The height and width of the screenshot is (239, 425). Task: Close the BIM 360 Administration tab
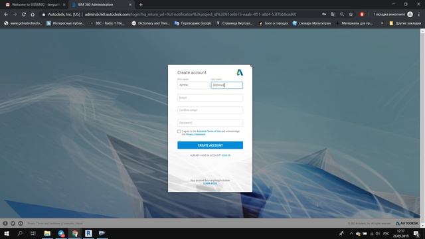click(x=130, y=5)
